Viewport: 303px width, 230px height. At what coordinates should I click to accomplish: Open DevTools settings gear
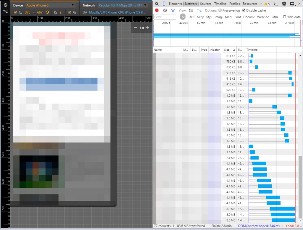(284, 4)
